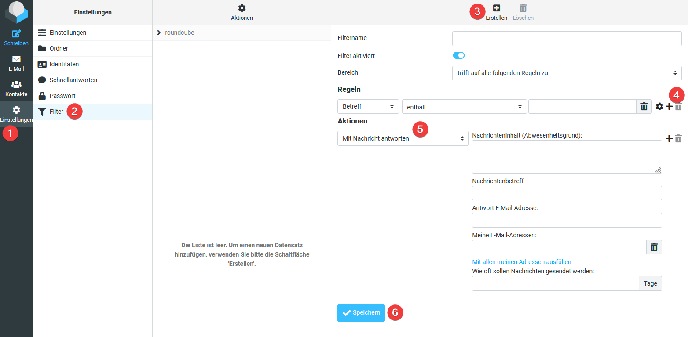Open the Bereich dropdown
This screenshot has height=337, width=688.
(x=567, y=73)
